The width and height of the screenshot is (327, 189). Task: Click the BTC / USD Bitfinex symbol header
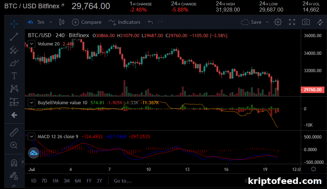tap(32, 6)
